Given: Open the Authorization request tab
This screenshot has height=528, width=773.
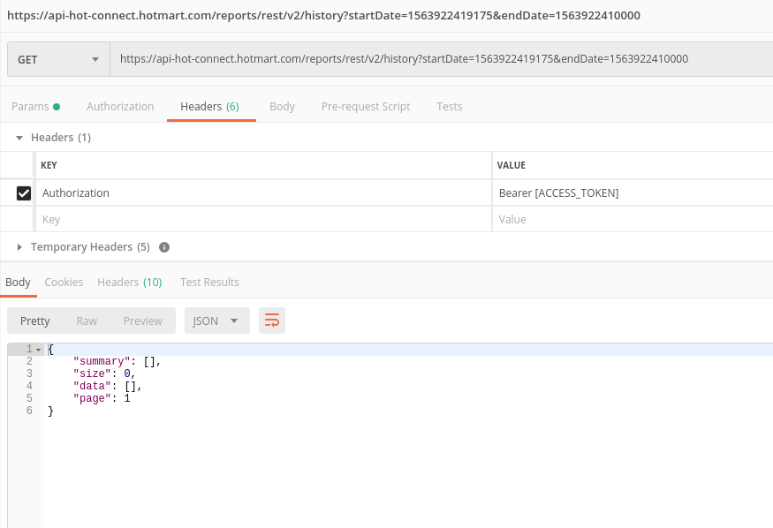Looking at the screenshot, I should tap(120, 107).
